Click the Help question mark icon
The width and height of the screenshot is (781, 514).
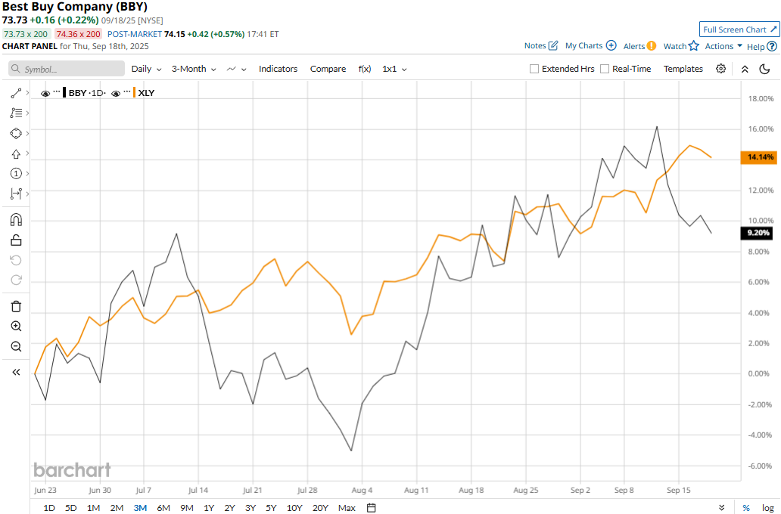(772, 46)
